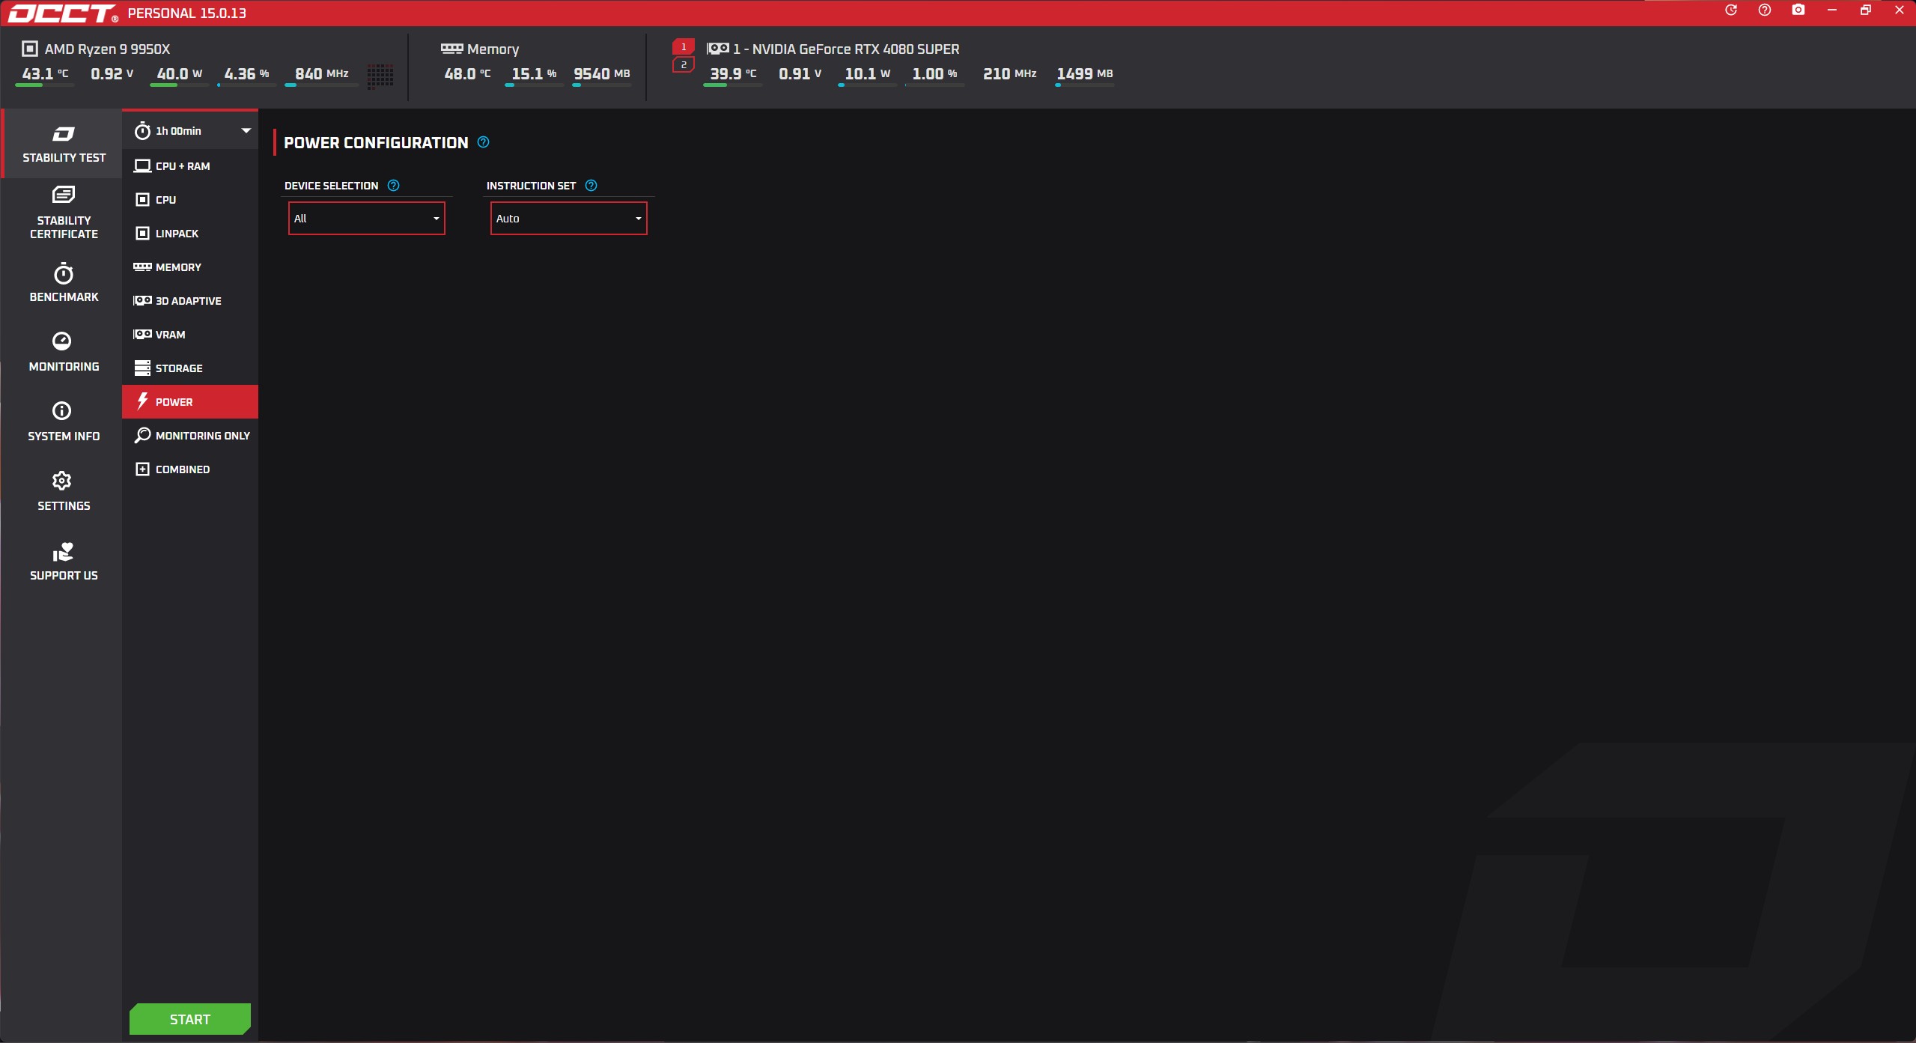1916x1043 pixels.
Task: Open the Benchmark section
Action: coord(64,282)
